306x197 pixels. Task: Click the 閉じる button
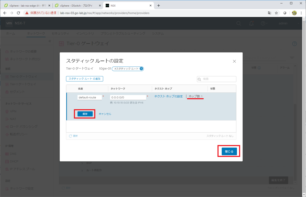[229, 151]
